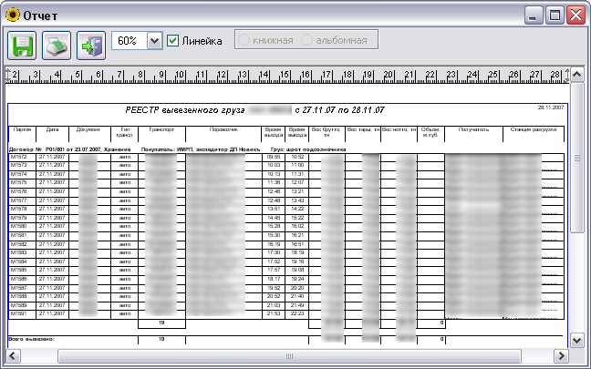Select the книжная orientation radio button
Viewport: 591px width, 369px height.
(x=244, y=41)
